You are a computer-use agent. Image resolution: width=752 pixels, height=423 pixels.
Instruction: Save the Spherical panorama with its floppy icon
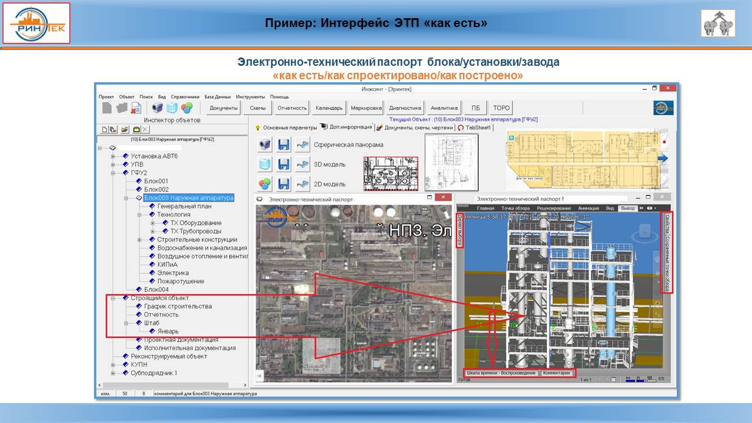[x=284, y=145]
